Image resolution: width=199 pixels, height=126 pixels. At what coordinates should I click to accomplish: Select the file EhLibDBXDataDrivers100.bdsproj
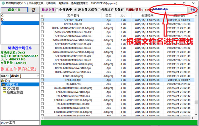pos(73,112)
